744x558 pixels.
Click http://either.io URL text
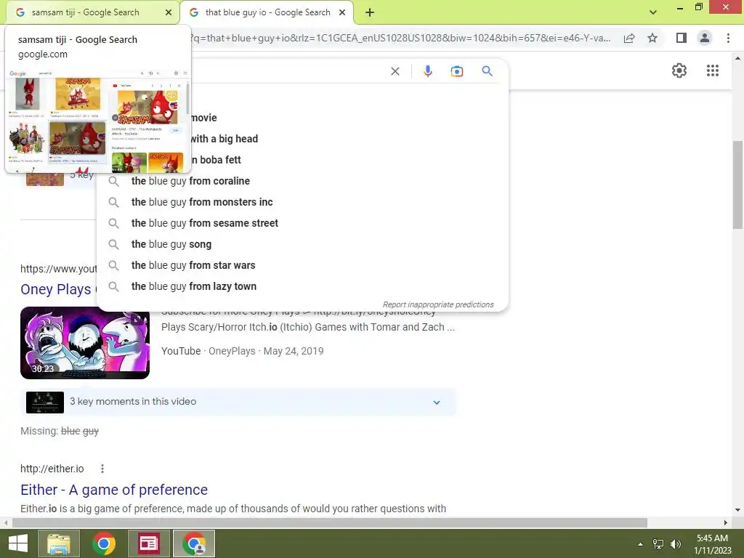click(x=52, y=469)
